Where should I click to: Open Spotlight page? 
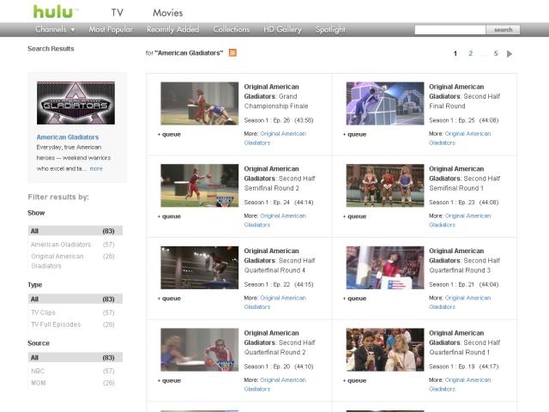[330, 29]
